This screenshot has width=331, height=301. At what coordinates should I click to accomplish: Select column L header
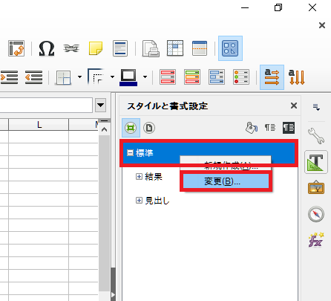[x=39, y=124]
